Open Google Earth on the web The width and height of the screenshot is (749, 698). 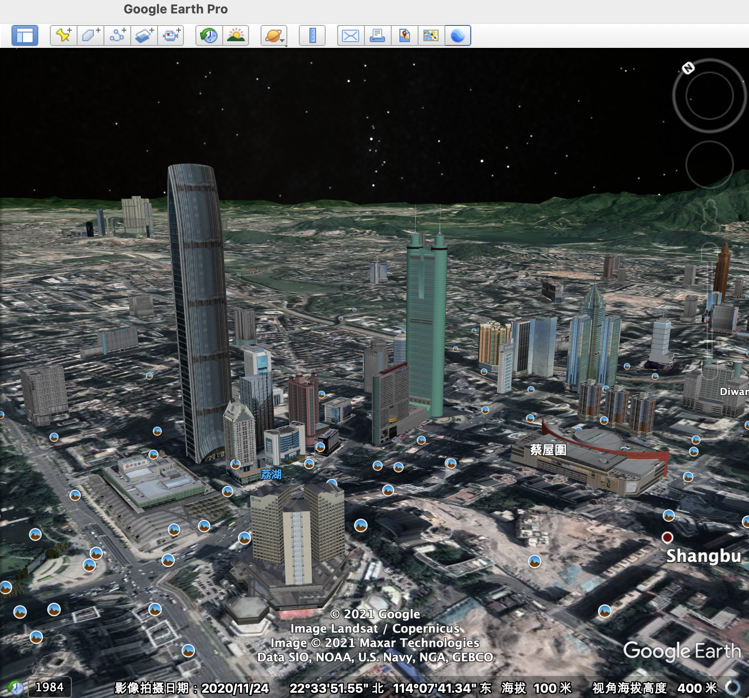tap(458, 35)
